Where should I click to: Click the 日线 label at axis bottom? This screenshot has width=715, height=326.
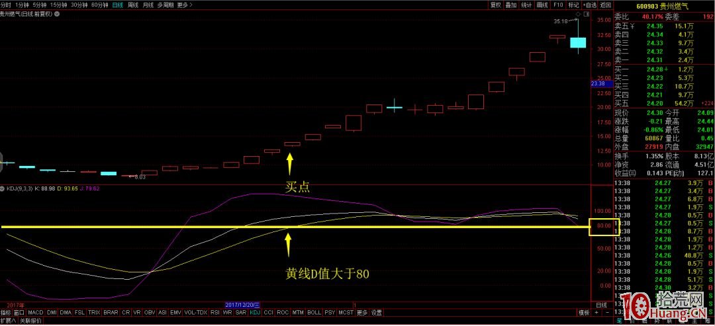point(602,305)
